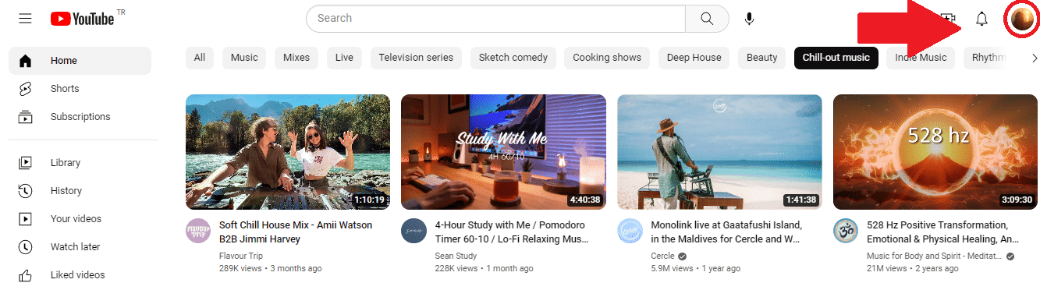Open the Sean Study channel avatar

(x=414, y=231)
